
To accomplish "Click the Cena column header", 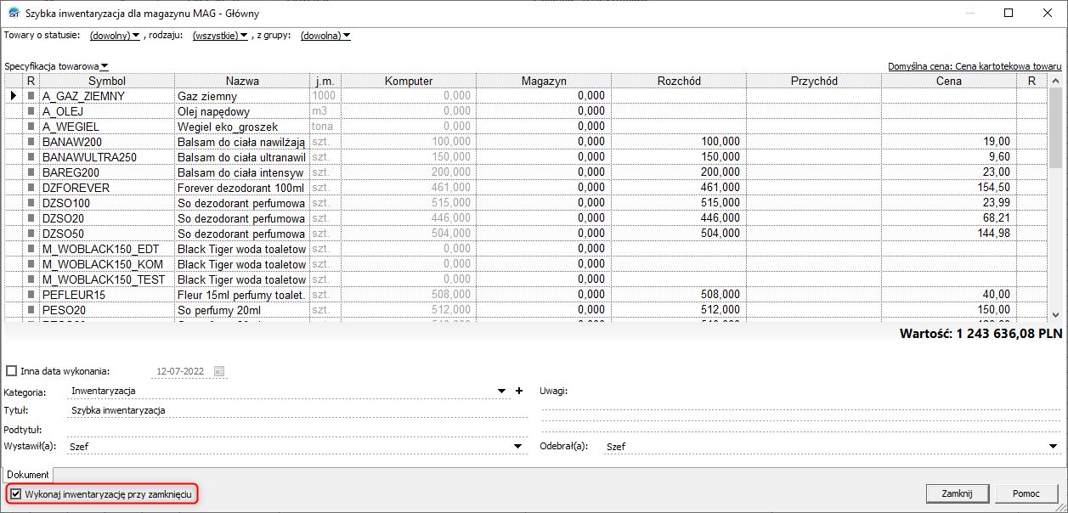I will 949,81.
